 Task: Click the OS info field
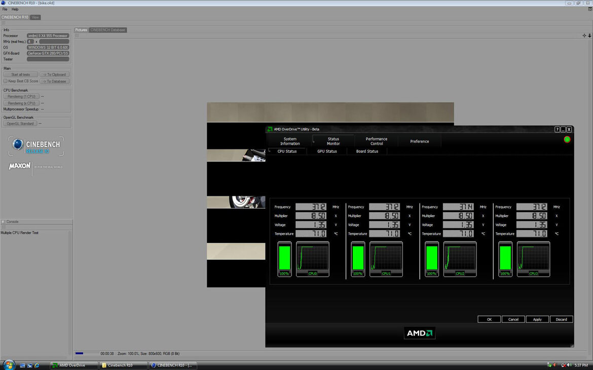pyautogui.click(x=48, y=48)
